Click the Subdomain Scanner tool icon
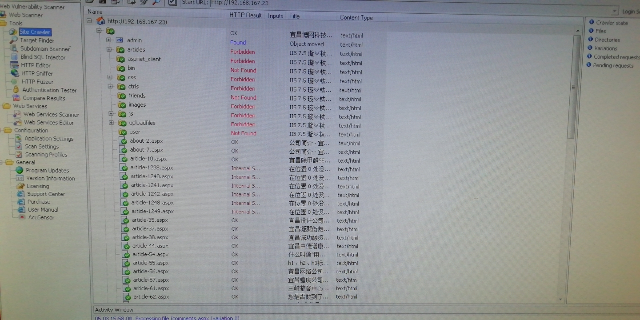 (x=14, y=48)
